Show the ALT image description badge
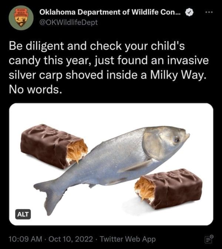The width and height of the screenshot is (222, 249). (x=23, y=214)
